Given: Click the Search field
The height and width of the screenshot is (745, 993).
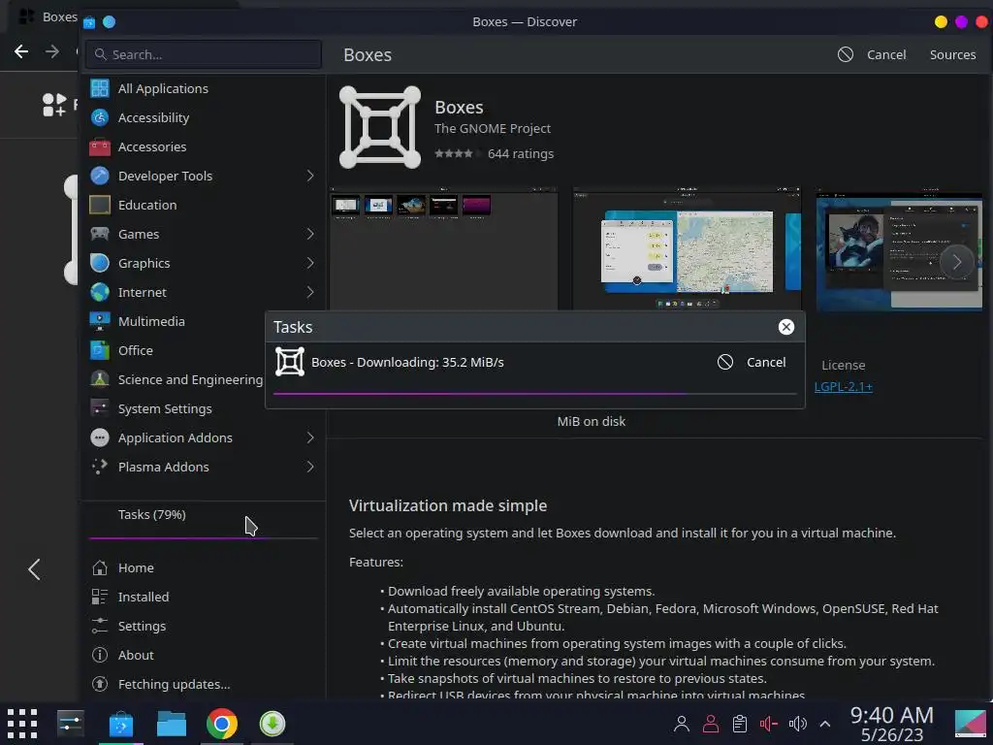Looking at the screenshot, I should click(x=204, y=54).
